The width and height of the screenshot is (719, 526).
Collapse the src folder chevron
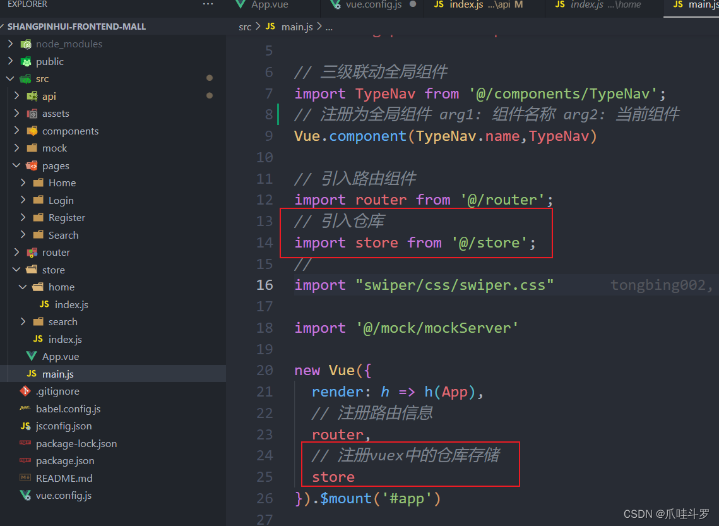pos(10,79)
